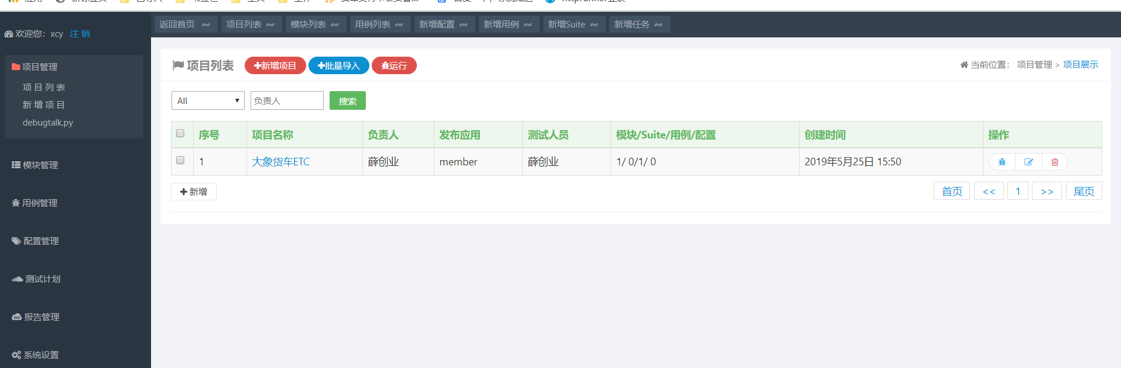Click the blue 批量导入 button
The width and height of the screenshot is (1121, 368).
[x=338, y=65]
